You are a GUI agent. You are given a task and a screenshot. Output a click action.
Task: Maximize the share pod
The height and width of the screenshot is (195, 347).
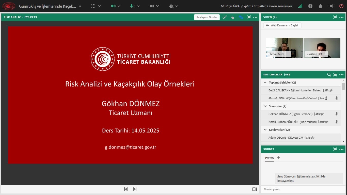(249, 17)
